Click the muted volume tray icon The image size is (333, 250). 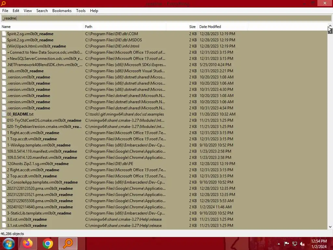302,243
